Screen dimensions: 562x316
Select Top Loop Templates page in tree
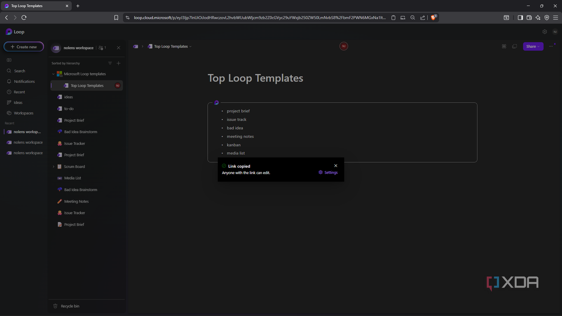coord(87,86)
